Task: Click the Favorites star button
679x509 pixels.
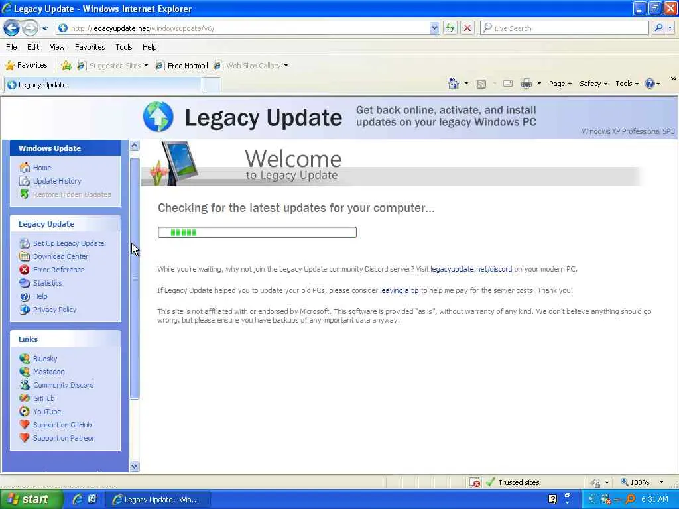Action: [26, 66]
